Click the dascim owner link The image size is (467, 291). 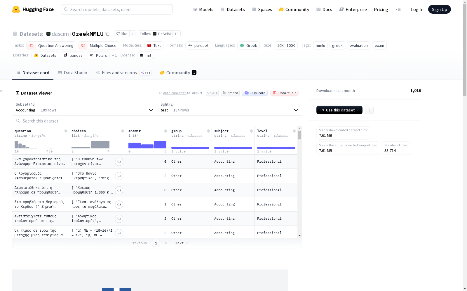[x=60, y=34]
